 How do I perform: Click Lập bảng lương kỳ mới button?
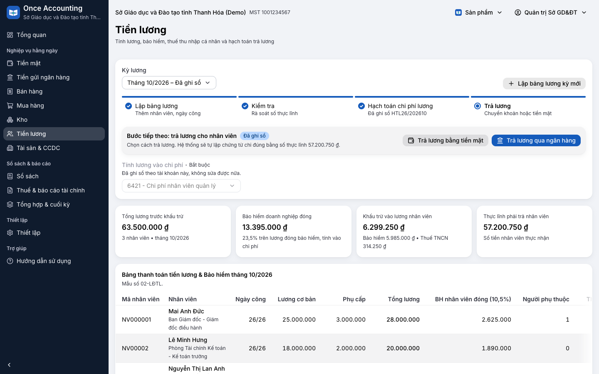pos(544,84)
